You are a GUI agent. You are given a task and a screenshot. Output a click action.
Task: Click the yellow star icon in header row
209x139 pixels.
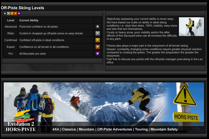[x=12, y=14]
